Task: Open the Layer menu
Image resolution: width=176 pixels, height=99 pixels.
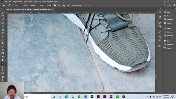Action: tap(20, 2)
